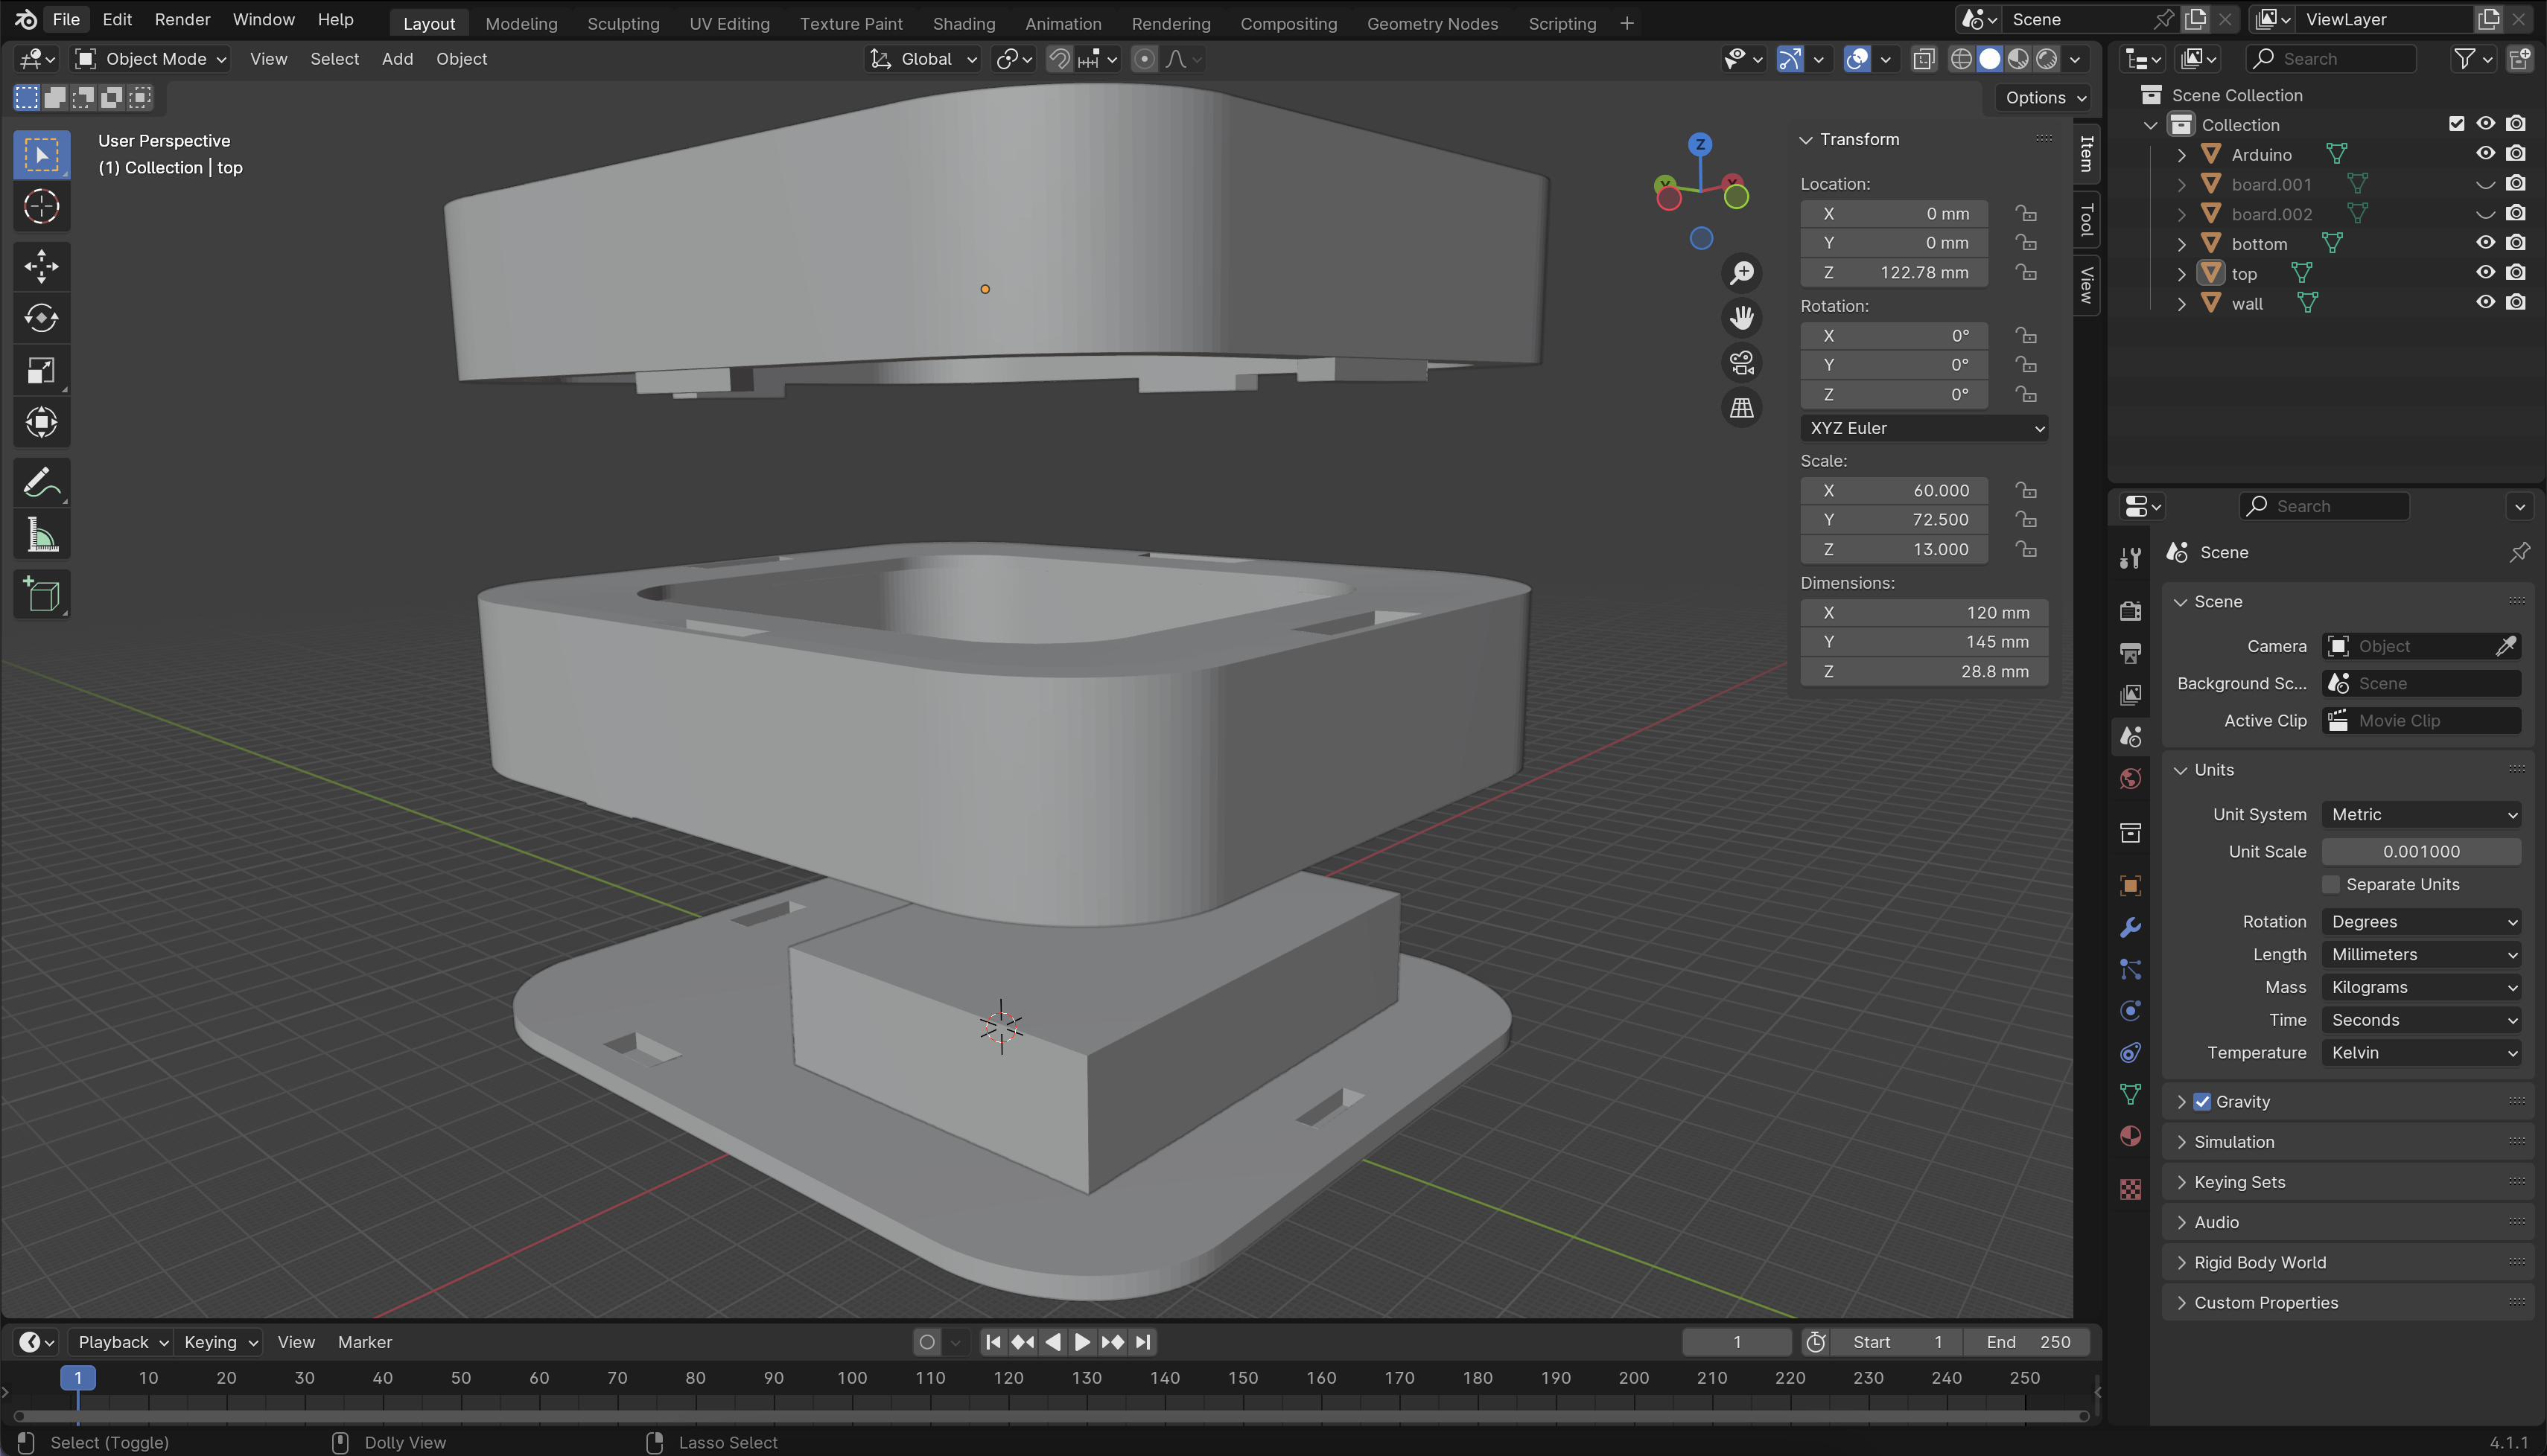This screenshot has height=1456, width=2547.
Task: Switch to the Shading workspace tab
Action: click(x=964, y=23)
